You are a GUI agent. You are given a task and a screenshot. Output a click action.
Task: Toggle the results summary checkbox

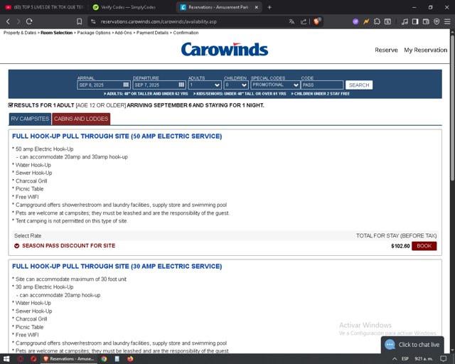click(11, 105)
